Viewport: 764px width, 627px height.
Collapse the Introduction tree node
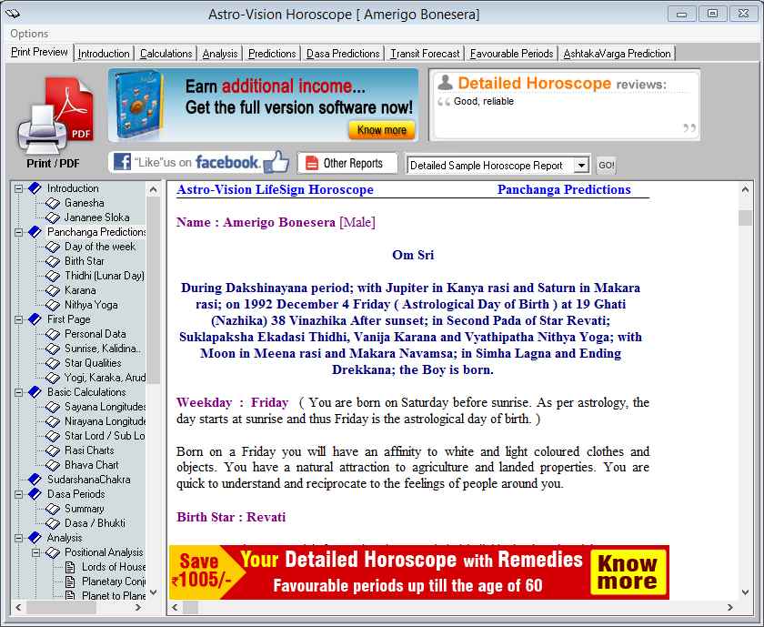coord(18,188)
